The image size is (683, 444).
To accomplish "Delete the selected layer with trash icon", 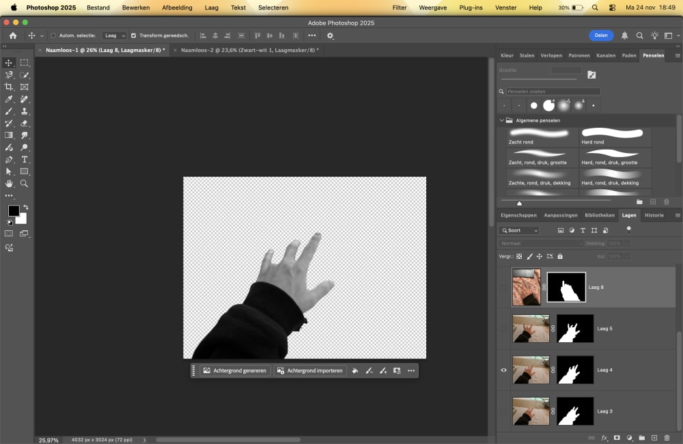I will 667,438.
